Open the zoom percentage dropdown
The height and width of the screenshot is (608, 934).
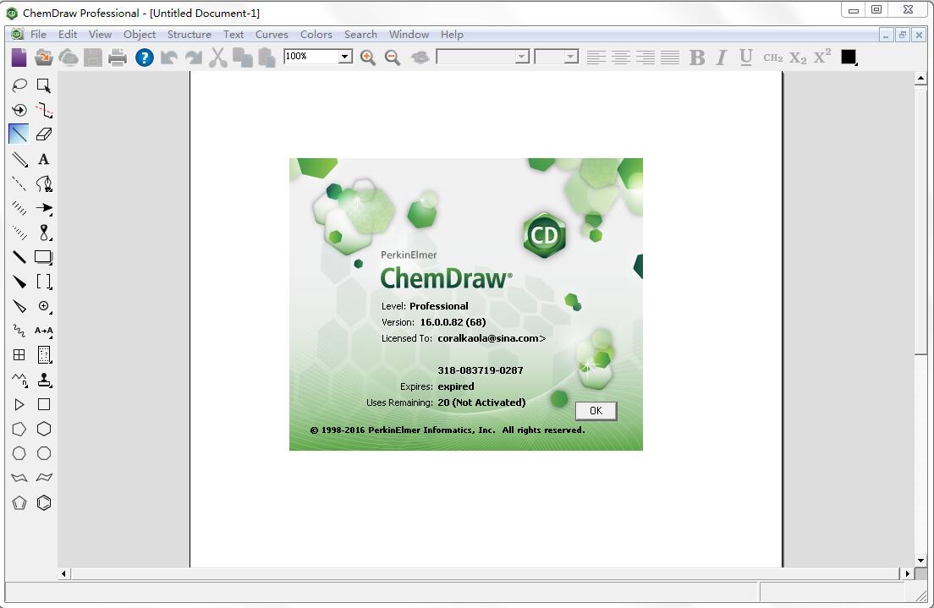coord(345,57)
